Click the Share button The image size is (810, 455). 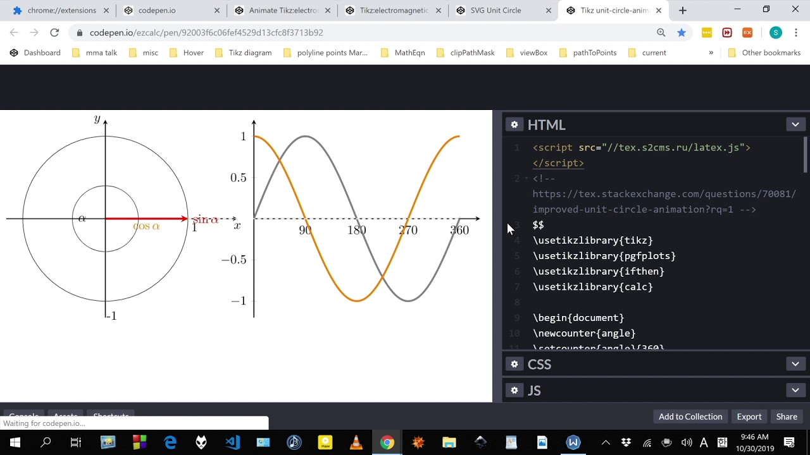tap(787, 416)
